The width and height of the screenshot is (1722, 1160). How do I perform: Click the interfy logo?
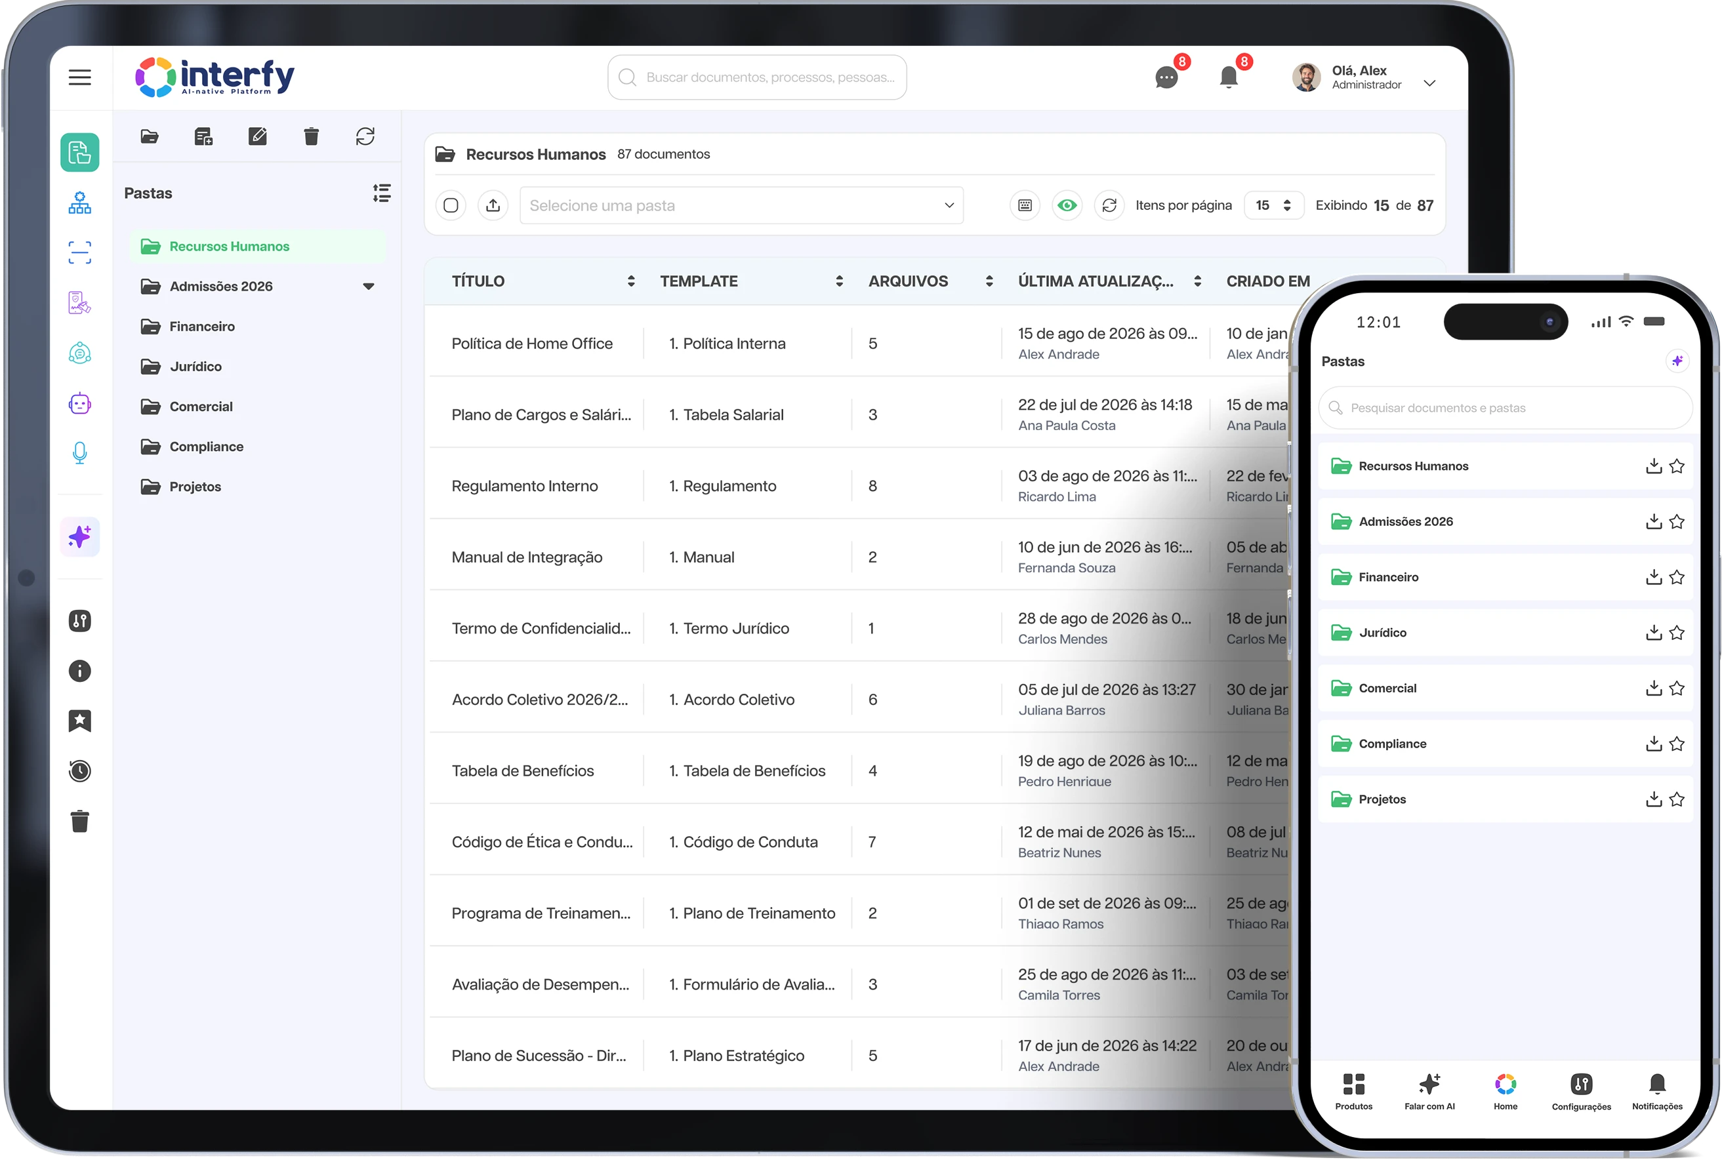215,77
